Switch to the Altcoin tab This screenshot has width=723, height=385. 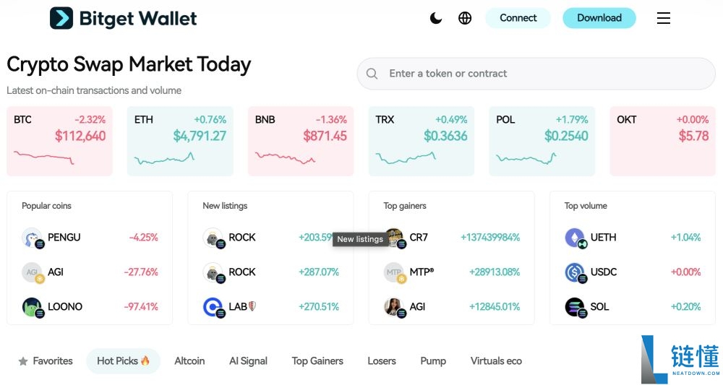[x=189, y=361]
